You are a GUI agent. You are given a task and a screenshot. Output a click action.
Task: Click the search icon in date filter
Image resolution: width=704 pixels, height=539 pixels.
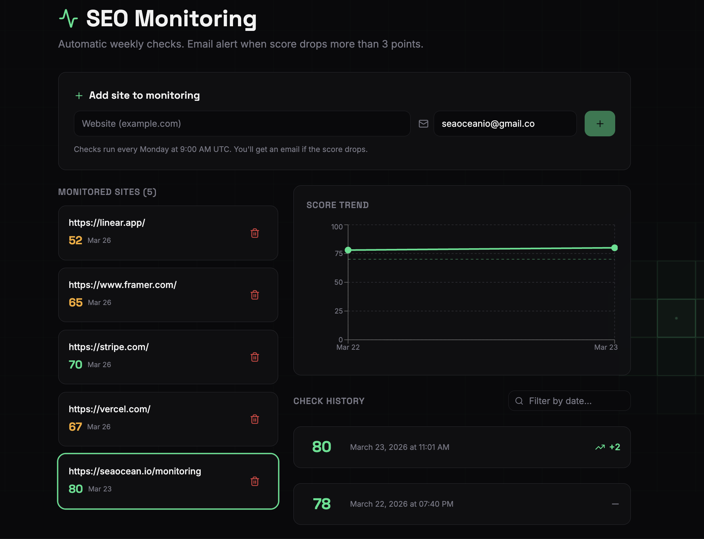pyautogui.click(x=519, y=401)
